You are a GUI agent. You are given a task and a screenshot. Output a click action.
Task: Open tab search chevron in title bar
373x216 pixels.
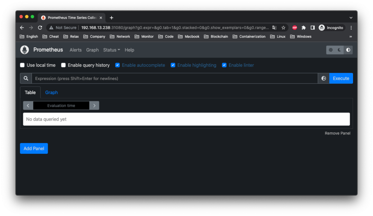[x=351, y=17]
